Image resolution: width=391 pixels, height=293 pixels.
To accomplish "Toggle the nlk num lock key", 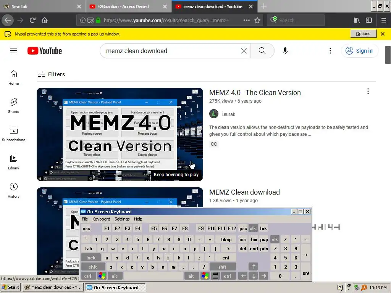I will 275,240.
